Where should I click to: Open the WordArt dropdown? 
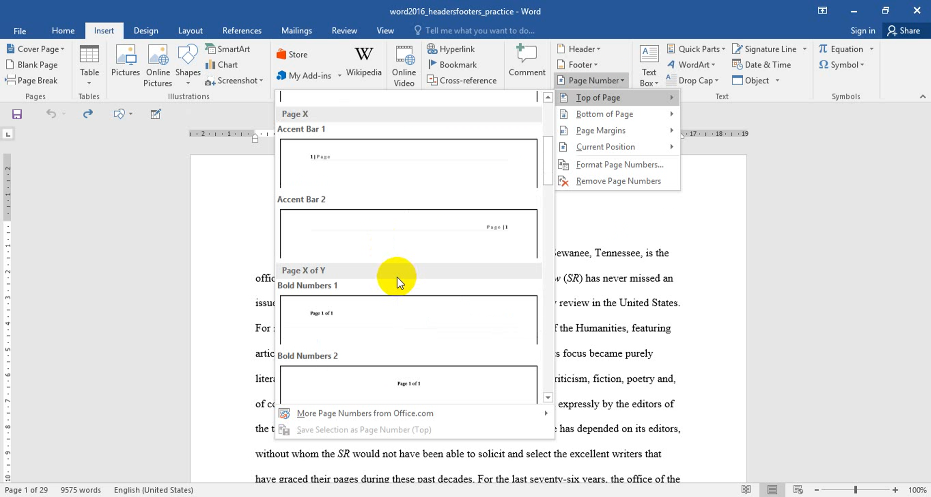pyautogui.click(x=691, y=65)
